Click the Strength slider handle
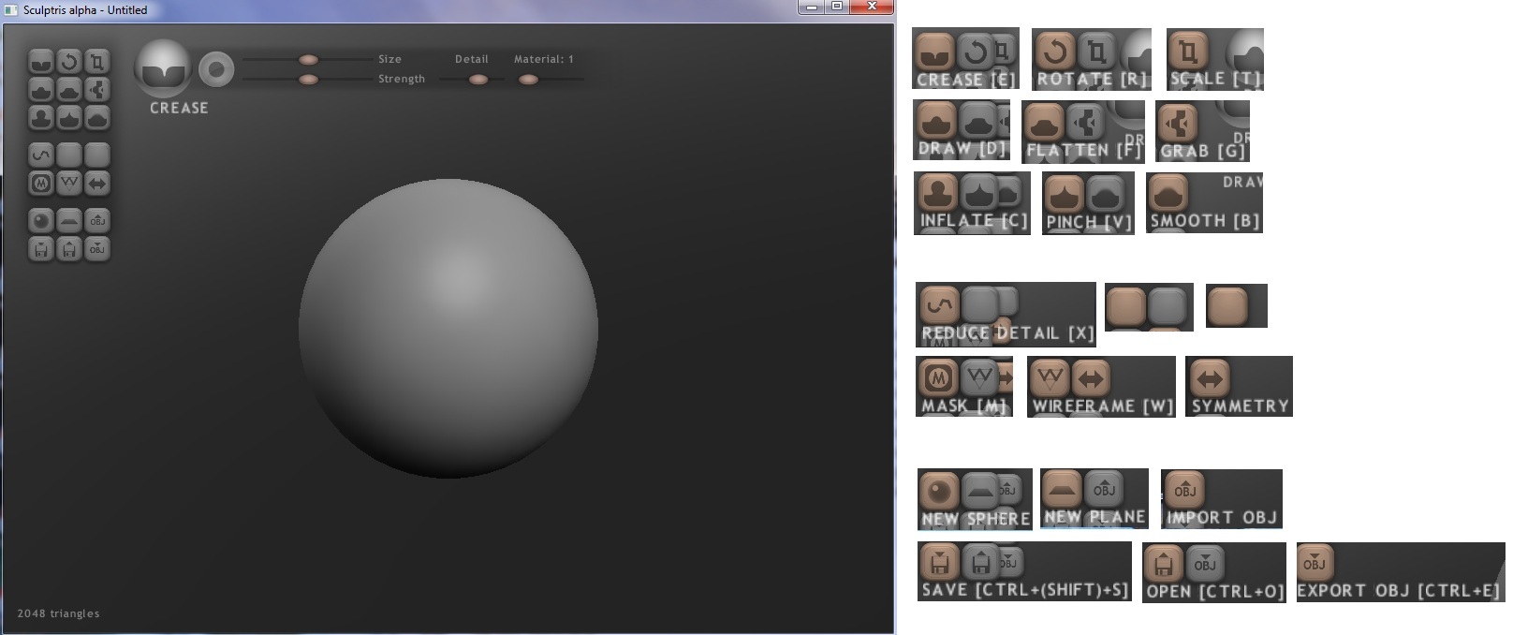Screen dimensions: 1513x635 (308, 80)
